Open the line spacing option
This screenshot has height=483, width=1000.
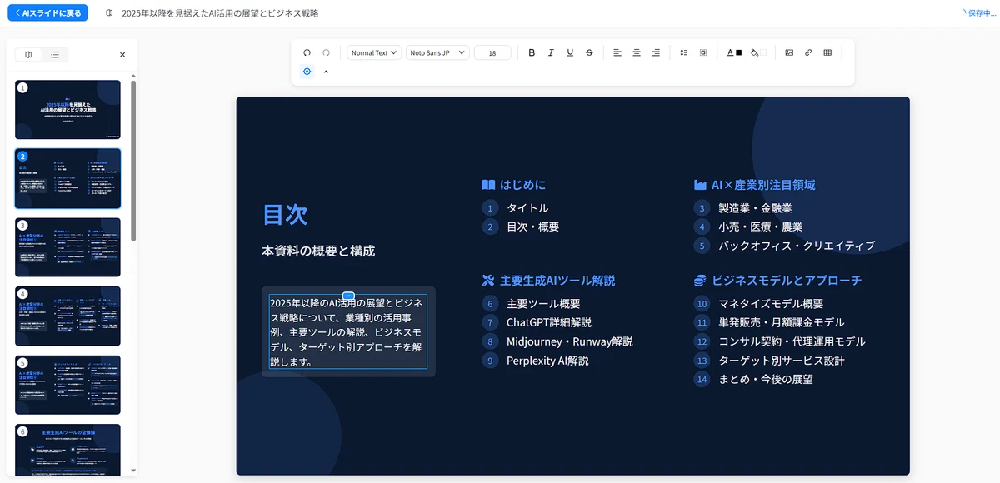[683, 52]
